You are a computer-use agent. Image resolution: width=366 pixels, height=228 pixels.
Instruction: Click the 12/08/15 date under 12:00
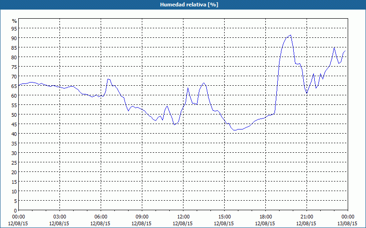click(x=183, y=223)
